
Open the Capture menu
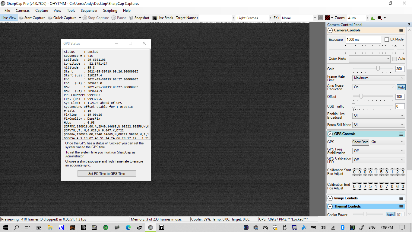click(42, 11)
